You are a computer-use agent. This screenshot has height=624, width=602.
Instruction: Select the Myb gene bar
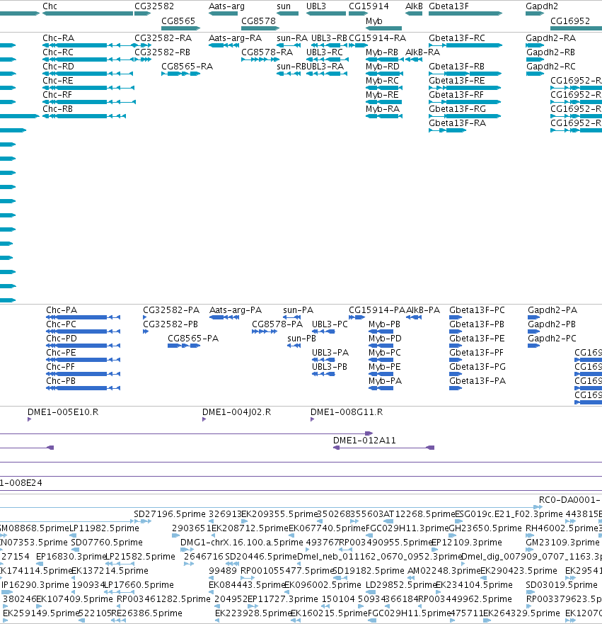[383, 28]
